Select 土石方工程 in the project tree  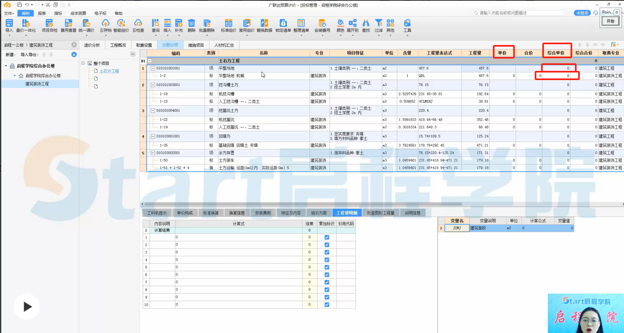point(109,71)
